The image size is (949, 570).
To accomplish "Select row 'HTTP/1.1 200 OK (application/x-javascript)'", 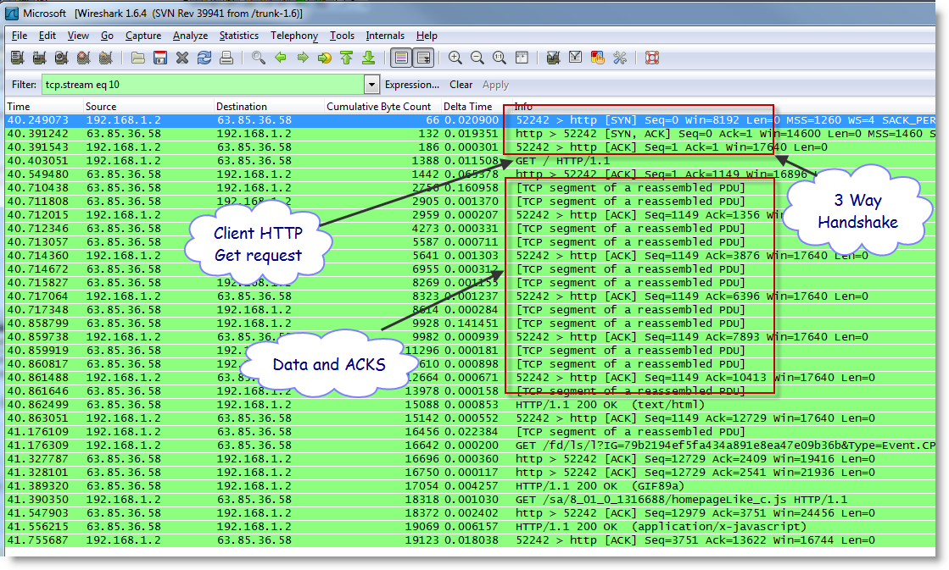I will point(470,527).
